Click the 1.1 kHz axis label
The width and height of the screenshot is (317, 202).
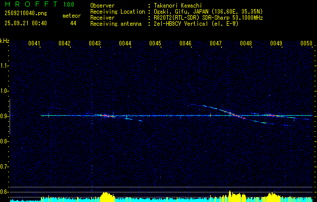[x=4, y=66]
